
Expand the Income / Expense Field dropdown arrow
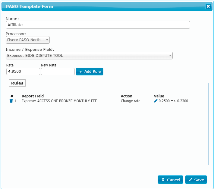pyautogui.click(x=170, y=55)
